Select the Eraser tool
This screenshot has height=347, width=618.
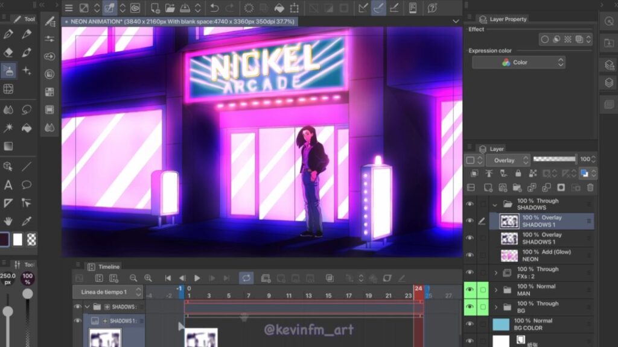pyautogui.click(x=8, y=52)
